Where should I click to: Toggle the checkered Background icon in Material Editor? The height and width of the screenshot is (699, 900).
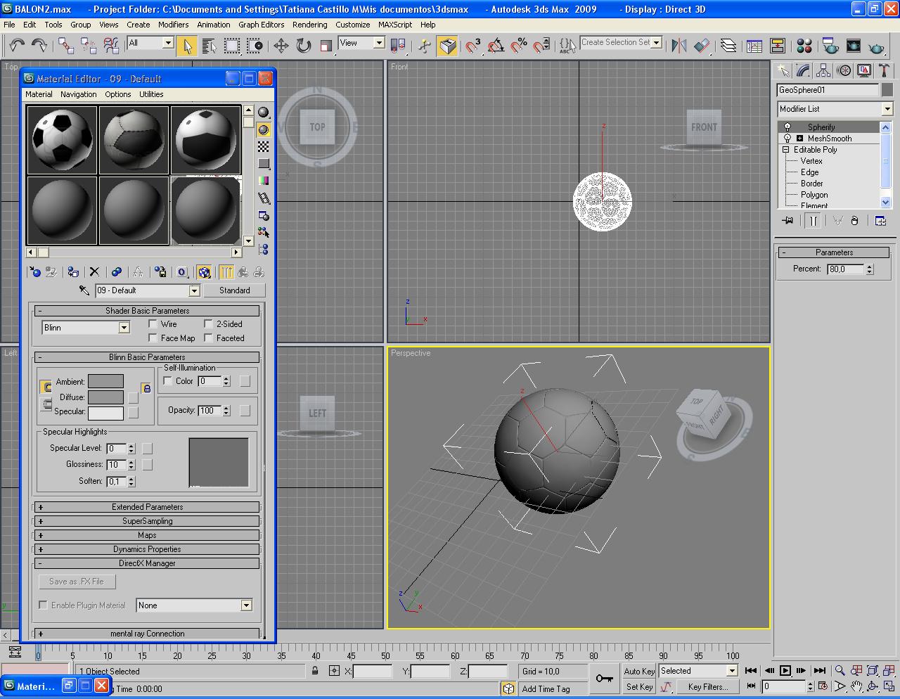263,146
